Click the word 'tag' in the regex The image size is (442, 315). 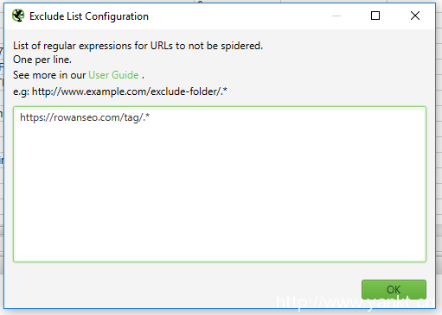131,118
